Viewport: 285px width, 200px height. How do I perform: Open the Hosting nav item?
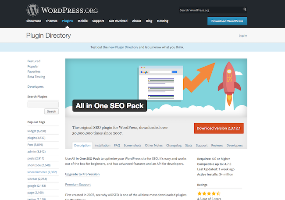[x=163, y=21]
